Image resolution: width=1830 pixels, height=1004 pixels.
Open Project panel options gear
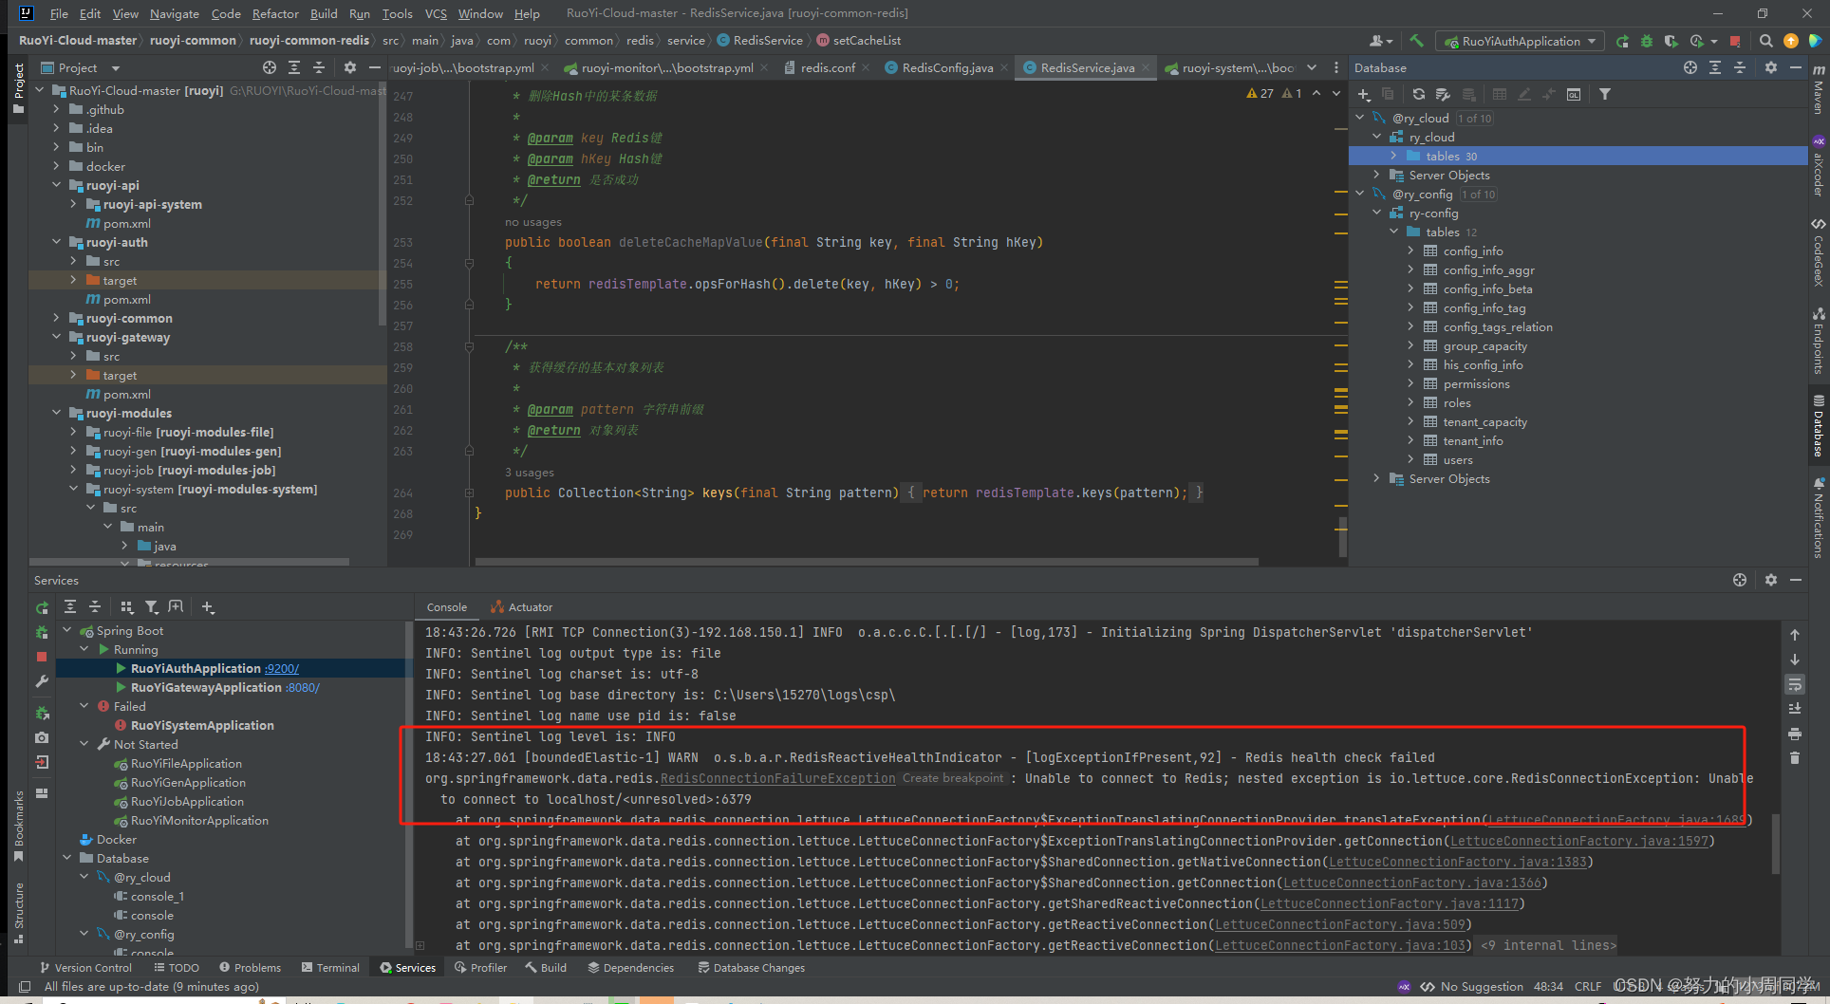click(x=350, y=67)
